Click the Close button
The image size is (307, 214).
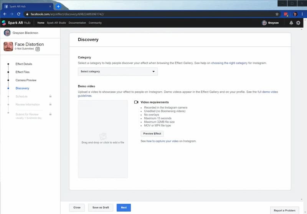pos(77,207)
